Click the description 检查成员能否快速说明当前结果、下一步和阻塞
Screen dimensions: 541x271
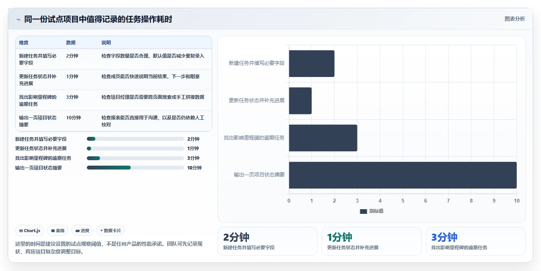(151, 77)
